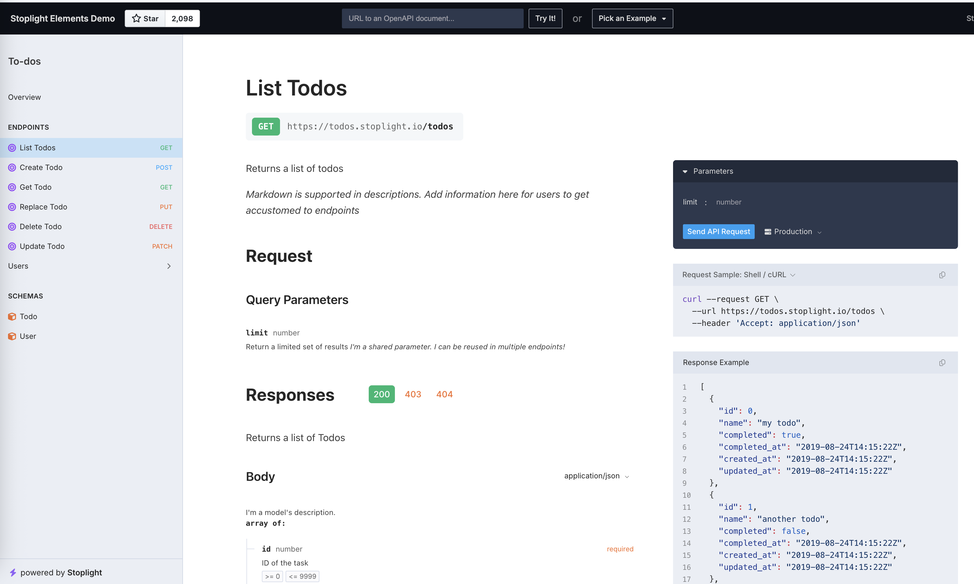Click the GET method badge
The image size is (974, 584).
pos(266,126)
